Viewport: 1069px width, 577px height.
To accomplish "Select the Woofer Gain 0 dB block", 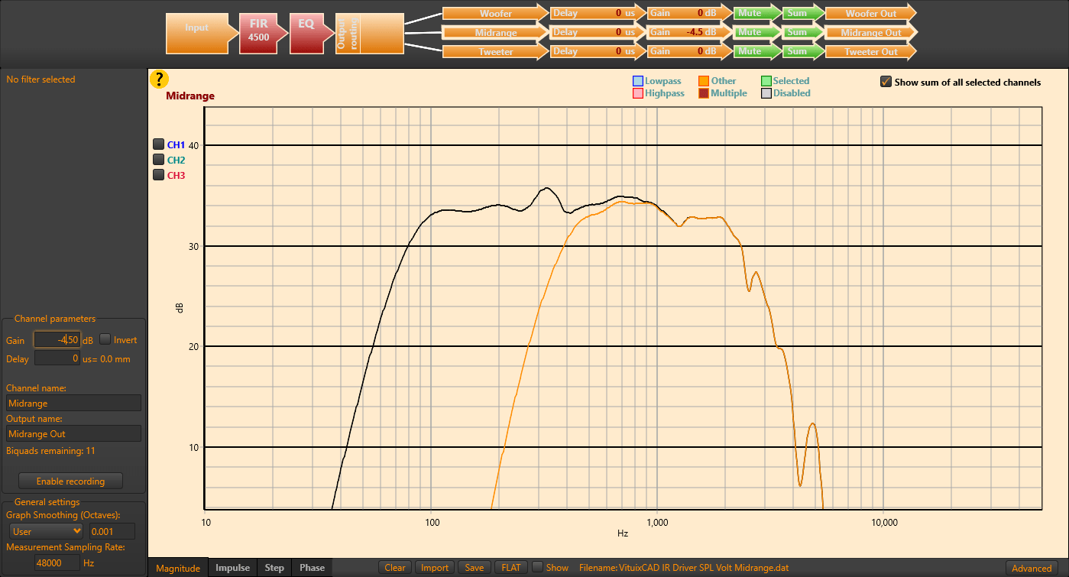I will pos(689,13).
